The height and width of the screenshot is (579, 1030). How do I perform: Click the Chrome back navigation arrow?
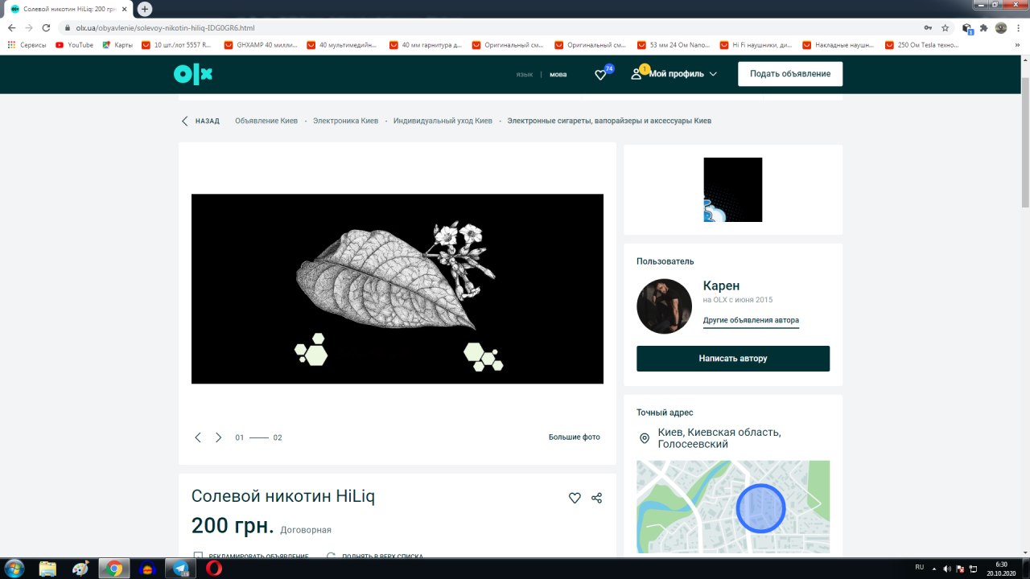(11, 27)
